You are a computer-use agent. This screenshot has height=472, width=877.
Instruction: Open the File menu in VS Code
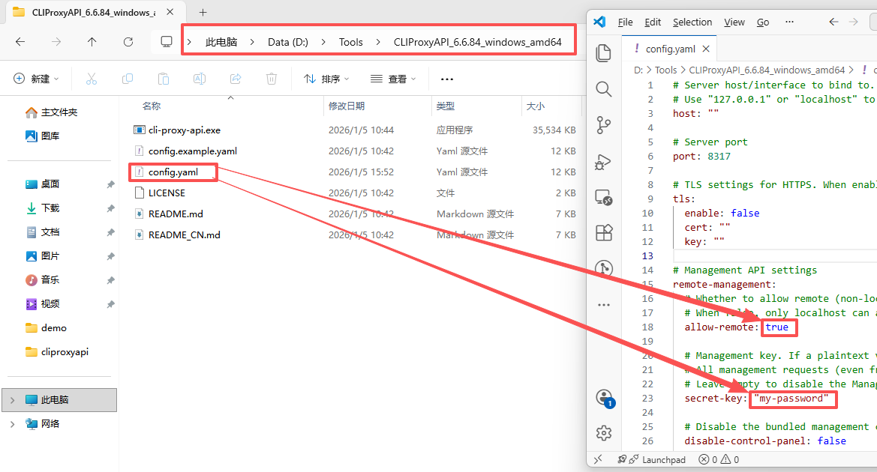[x=625, y=22]
